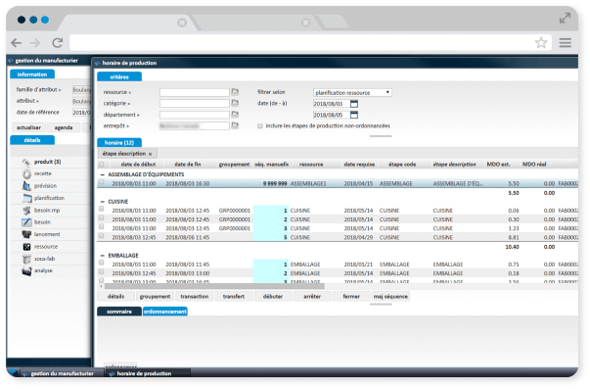Open the prévision sidebar icon

pos(26,186)
